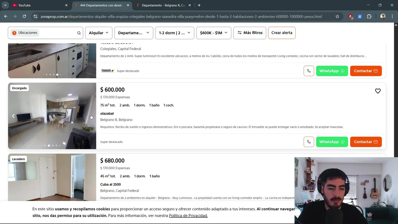Bookmark this page with star icon
398x224 pixels.
[x=337, y=16]
